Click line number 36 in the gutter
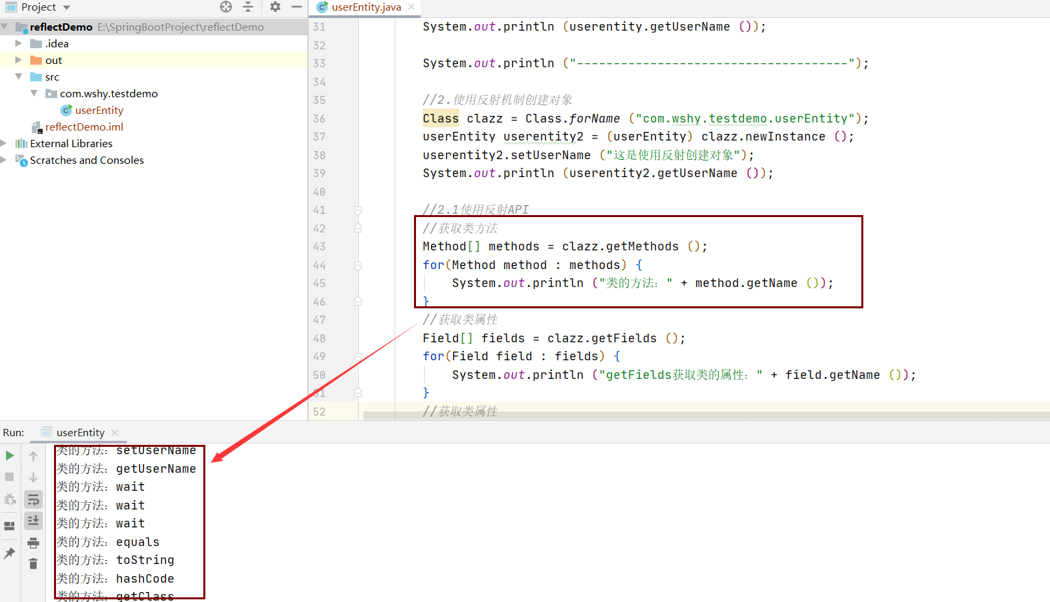 [319, 119]
